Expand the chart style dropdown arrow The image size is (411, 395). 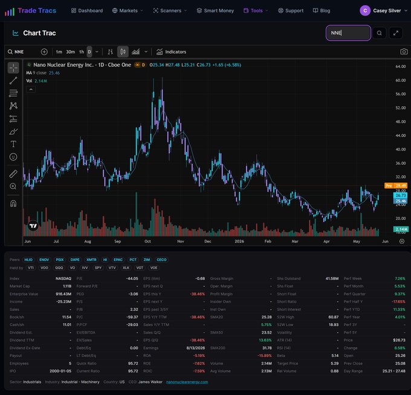pyautogui.click(x=146, y=52)
